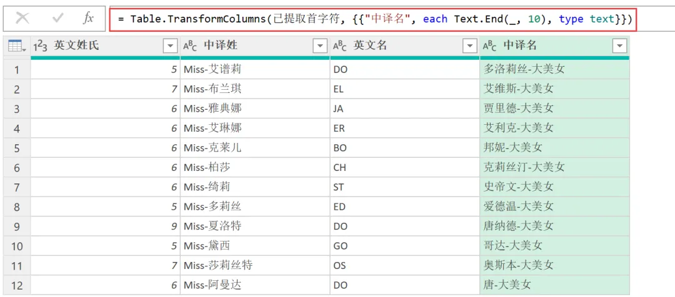Click cell 邦妮-大美女
This screenshot has width=675, height=297.
(x=554, y=148)
